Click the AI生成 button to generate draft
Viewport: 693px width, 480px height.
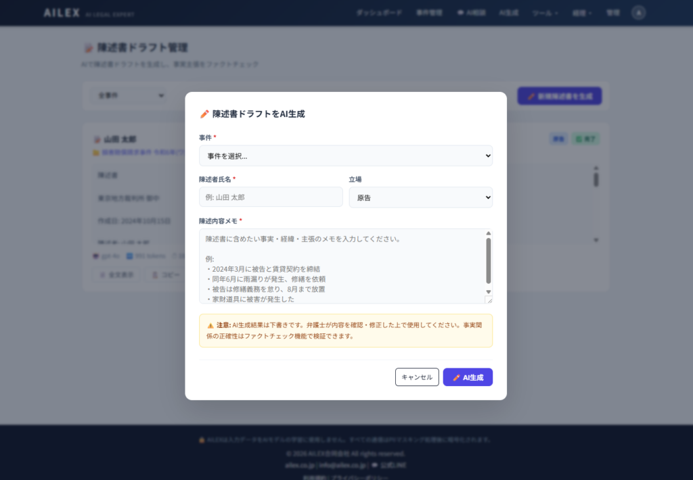tap(468, 377)
